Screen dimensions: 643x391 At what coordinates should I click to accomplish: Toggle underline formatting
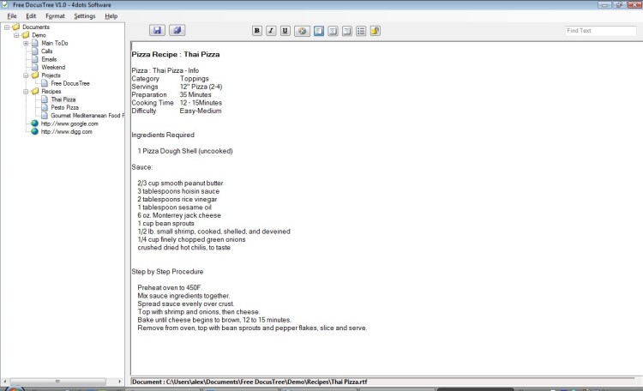click(x=285, y=31)
